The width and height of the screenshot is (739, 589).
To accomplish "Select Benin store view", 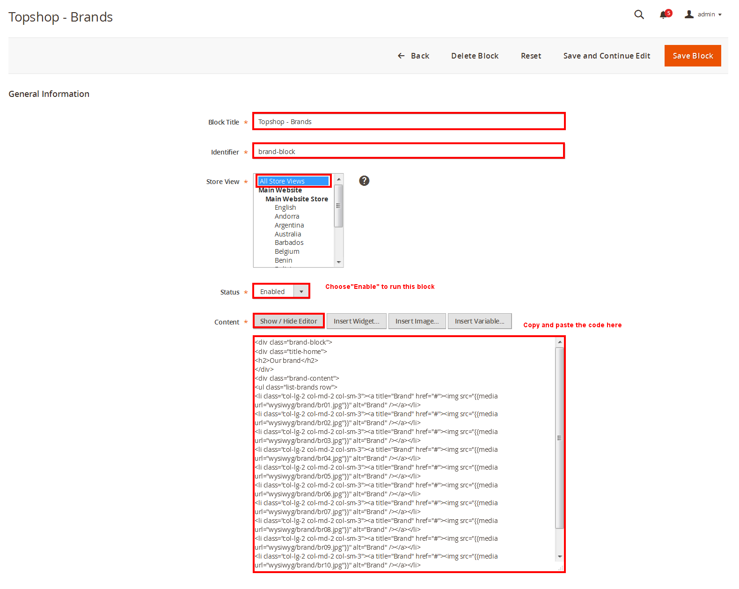I will [283, 260].
